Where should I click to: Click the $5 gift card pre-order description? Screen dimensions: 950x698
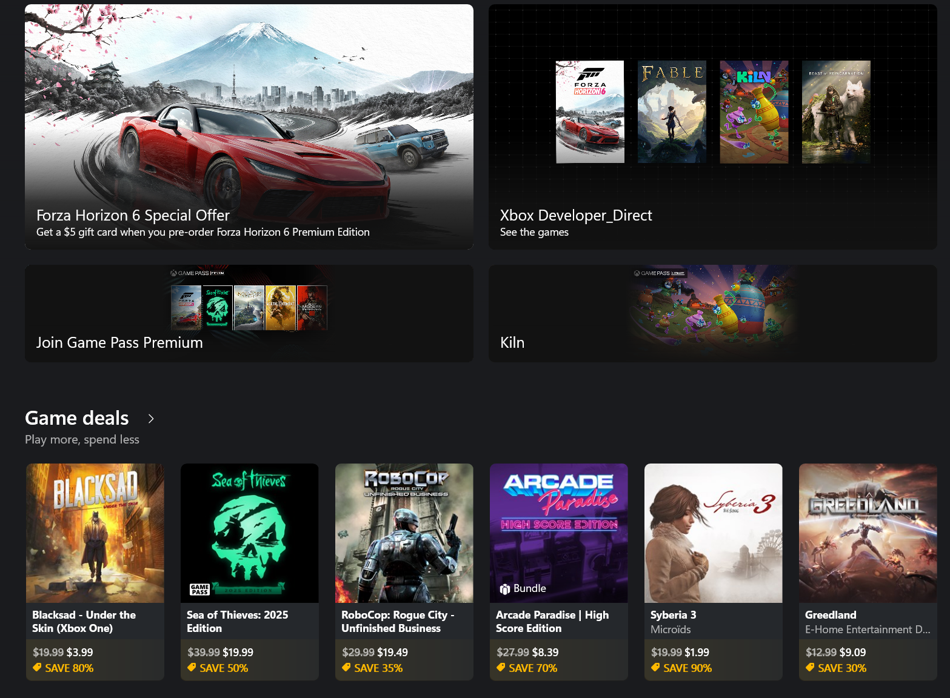click(x=203, y=232)
